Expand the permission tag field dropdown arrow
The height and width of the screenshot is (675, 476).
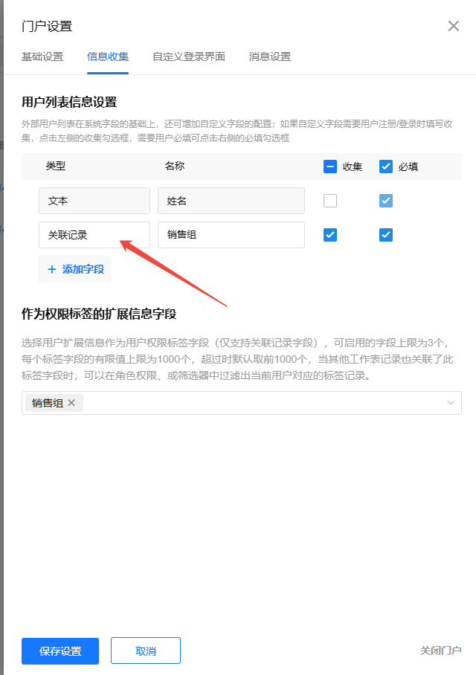point(451,403)
